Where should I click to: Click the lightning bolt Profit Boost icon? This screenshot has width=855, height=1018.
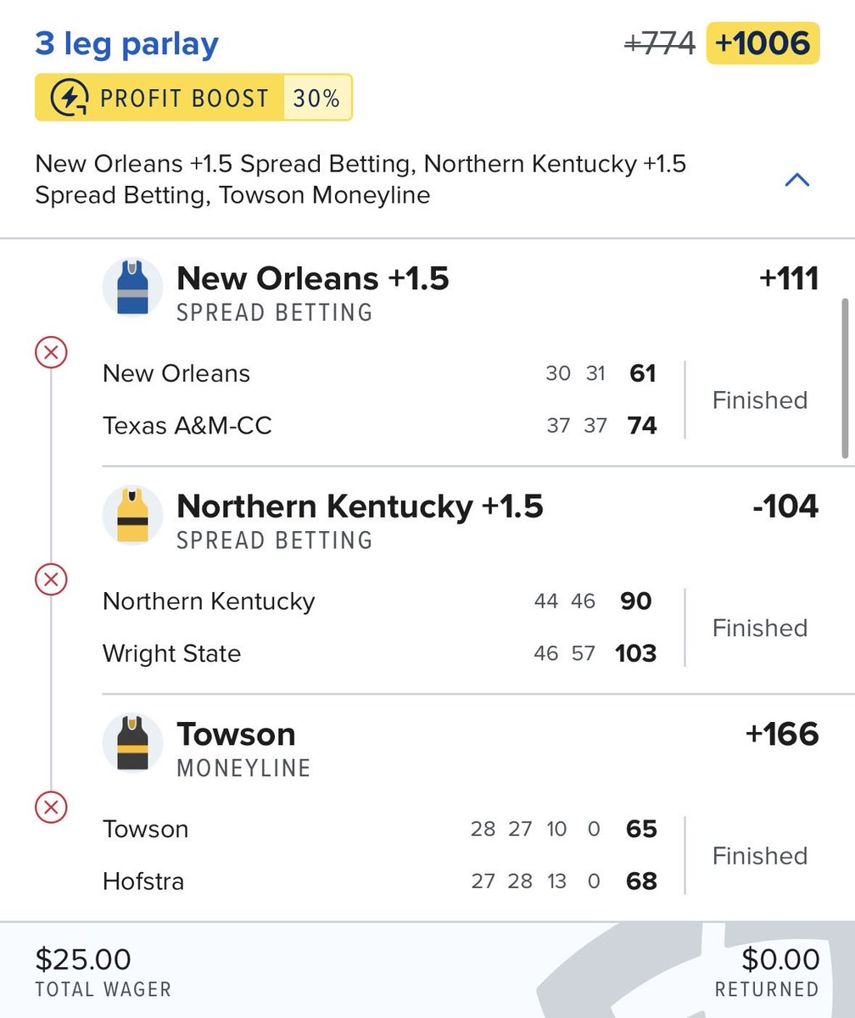(x=68, y=98)
